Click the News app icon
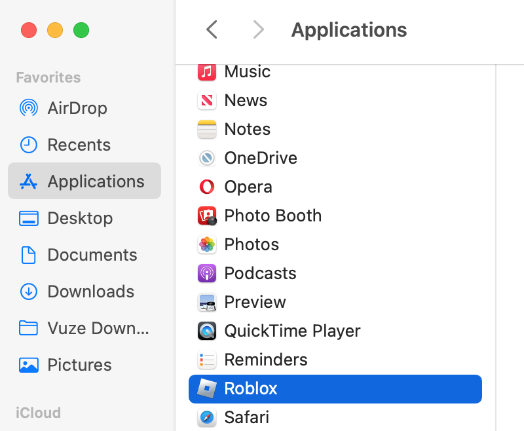524x431 pixels. click(x=207, y=101)
